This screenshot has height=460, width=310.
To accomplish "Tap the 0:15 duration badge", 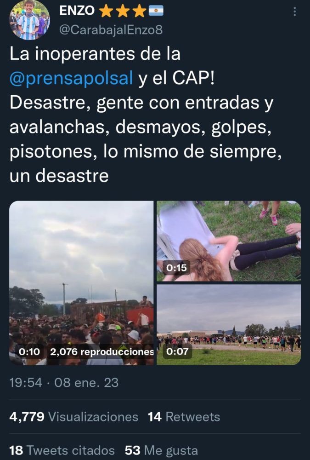I will pos(176,268).
